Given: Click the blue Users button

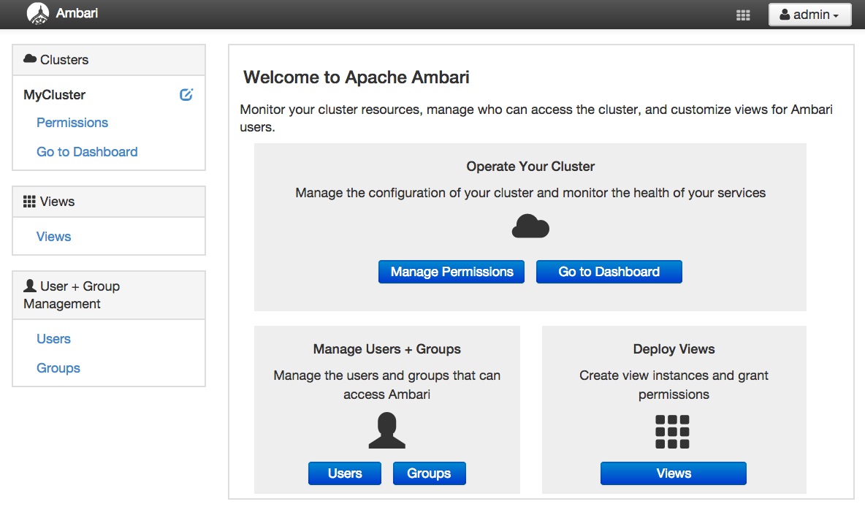Looking at the screenshot, I should (x=345, y=473).
